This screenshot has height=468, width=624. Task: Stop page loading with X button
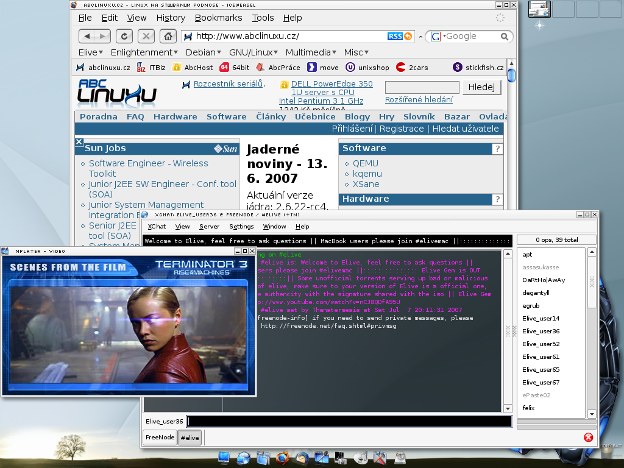[146, 36]
